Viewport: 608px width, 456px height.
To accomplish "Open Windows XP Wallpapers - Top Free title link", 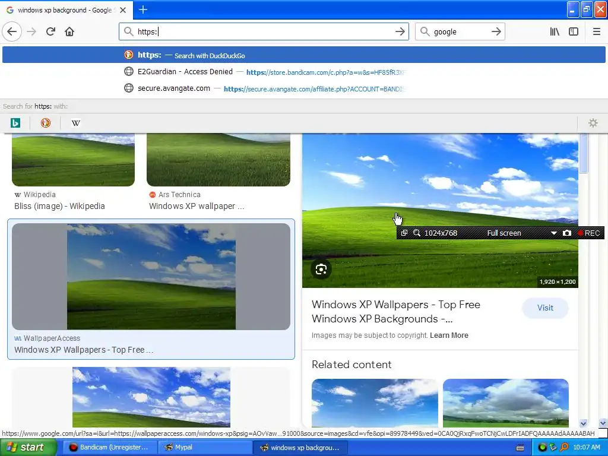I will (x=396, y=312).
